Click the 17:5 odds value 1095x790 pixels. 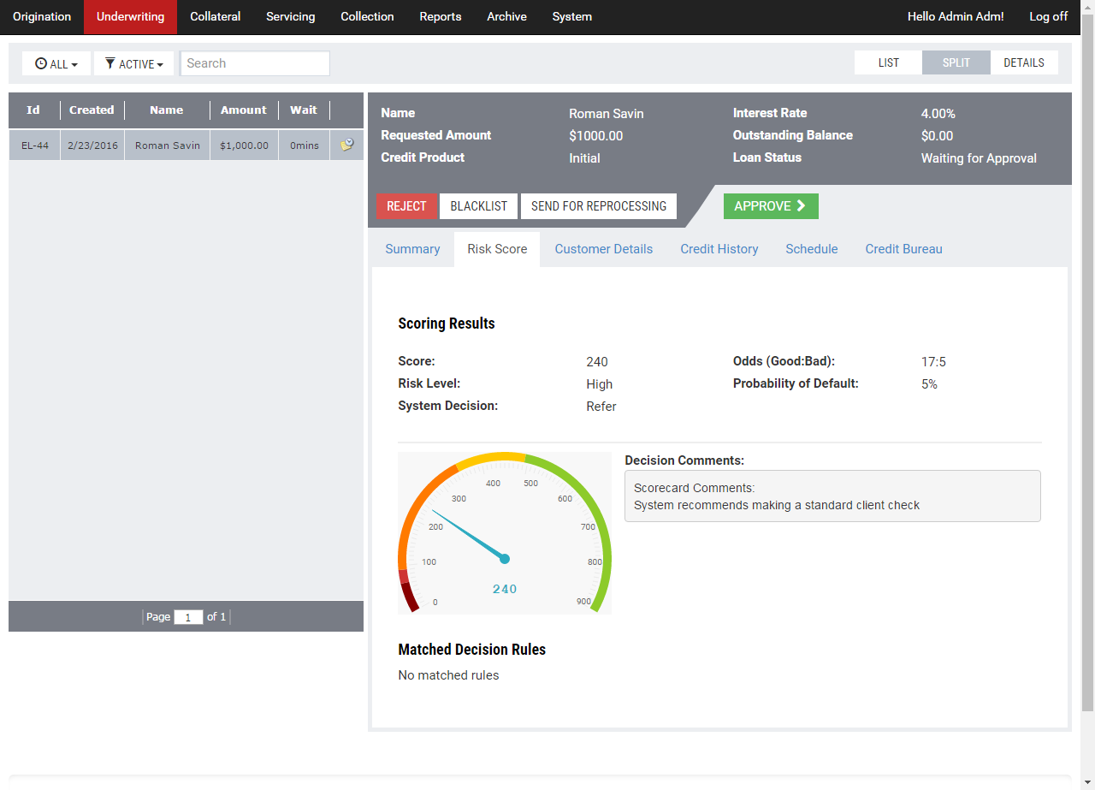933,362
